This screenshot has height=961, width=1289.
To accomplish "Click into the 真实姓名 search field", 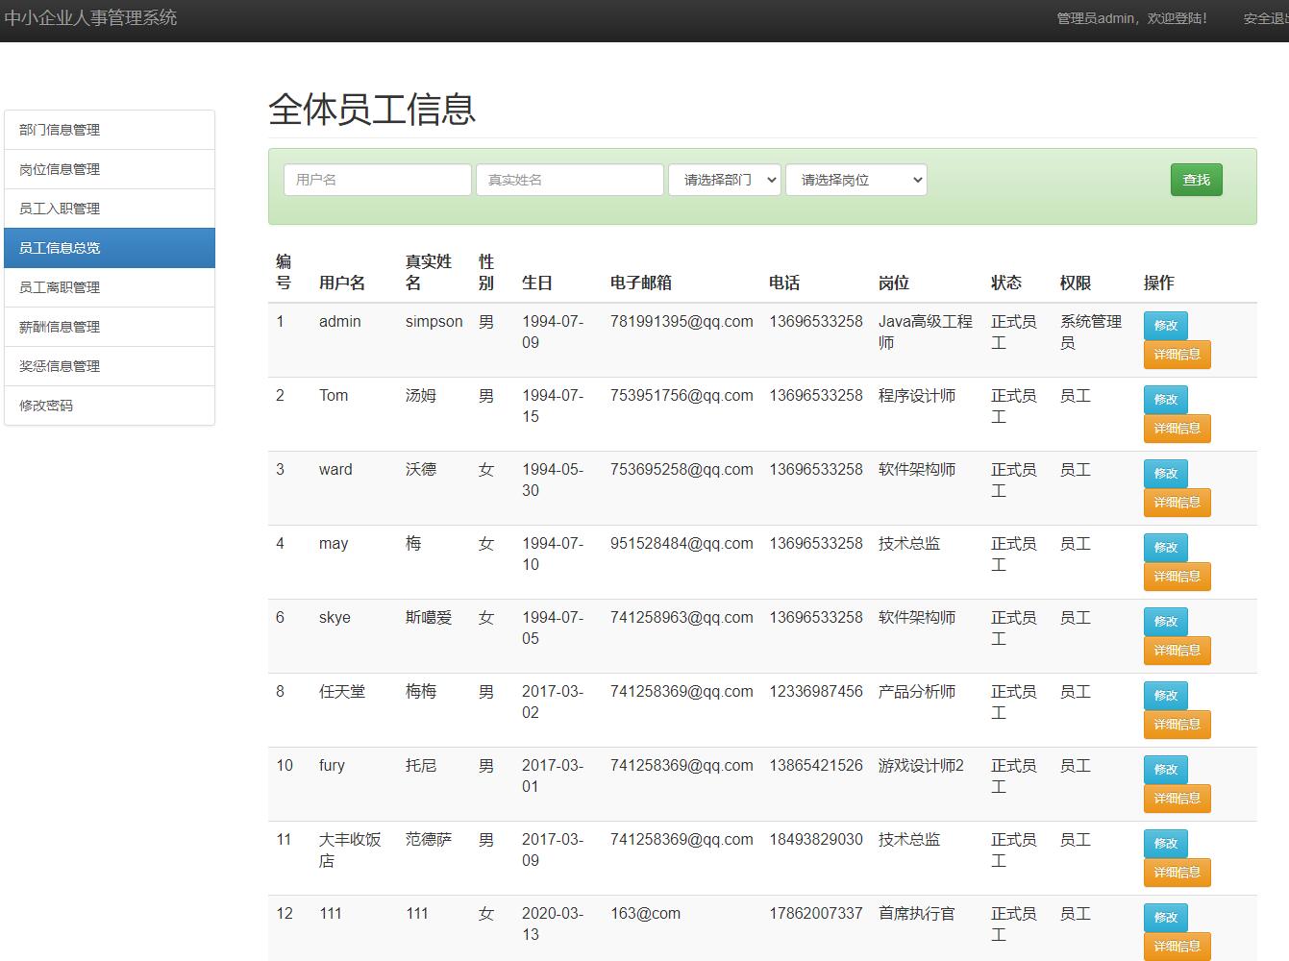I will [x=569, y=180].
